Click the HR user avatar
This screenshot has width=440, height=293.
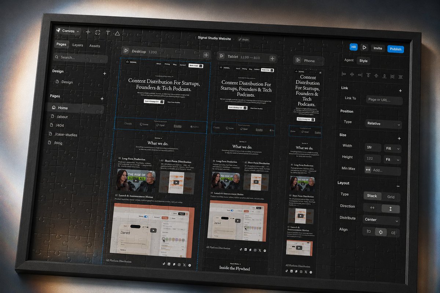[x=354, y=47]
